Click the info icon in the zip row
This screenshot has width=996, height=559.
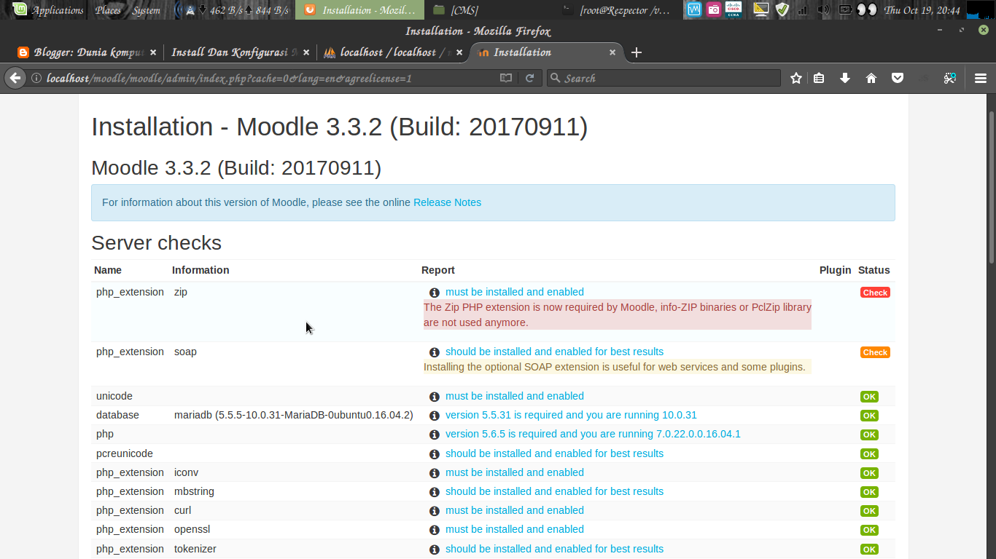click(x=435, y=293)
